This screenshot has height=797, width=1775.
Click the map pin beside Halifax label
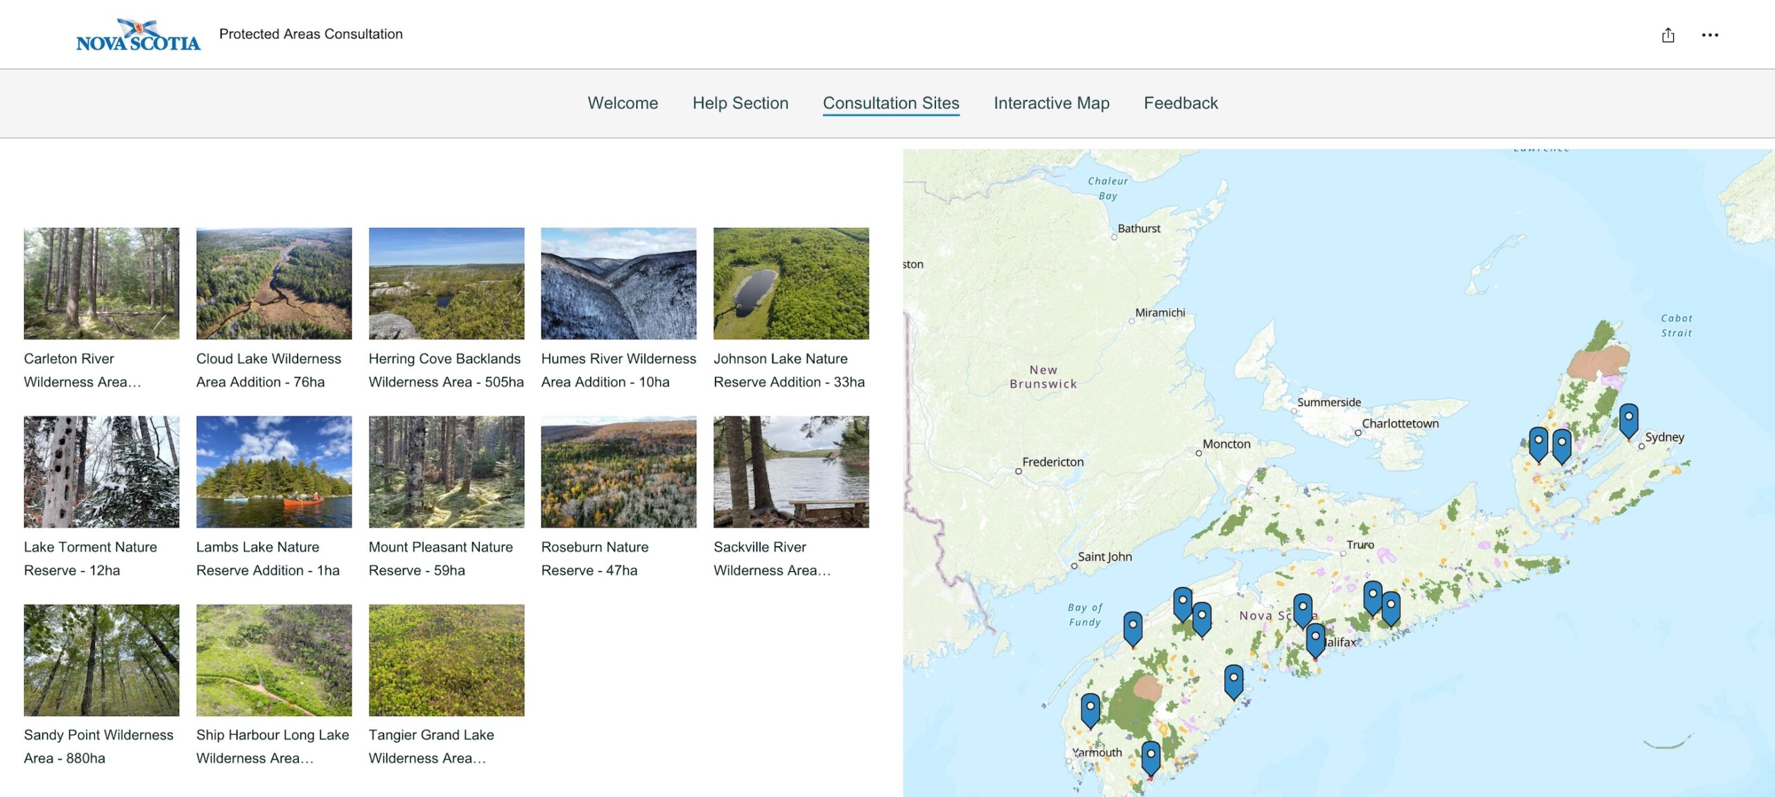pos(1315,640)
